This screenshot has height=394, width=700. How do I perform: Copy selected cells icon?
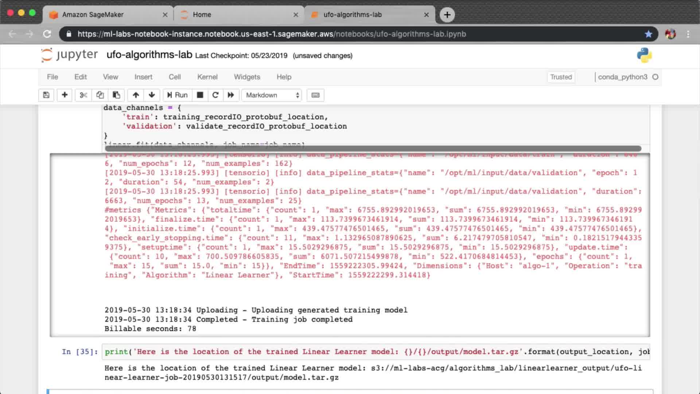100,95
